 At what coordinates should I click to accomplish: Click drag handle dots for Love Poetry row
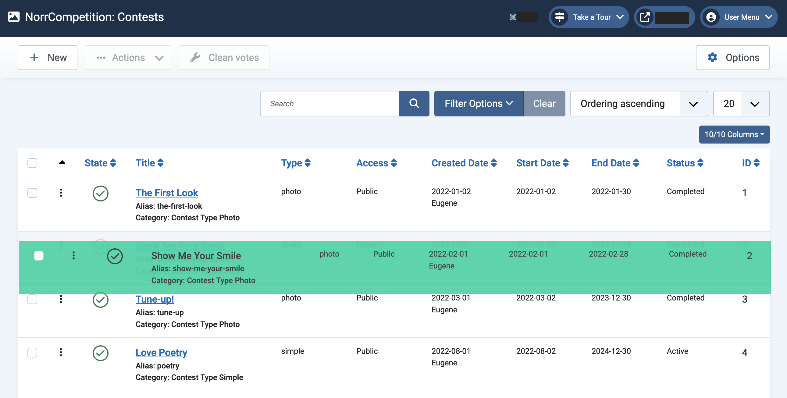pyautogui.click(x=61, y=353)
